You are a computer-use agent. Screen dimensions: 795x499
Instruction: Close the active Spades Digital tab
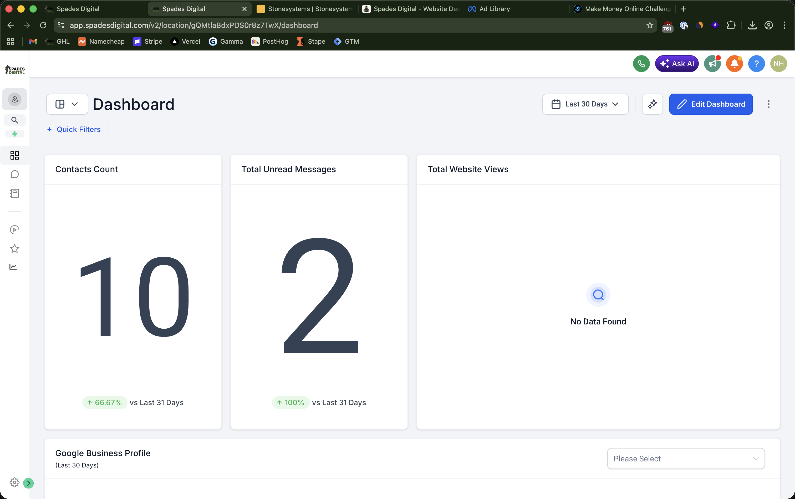(x=244, y=9)
